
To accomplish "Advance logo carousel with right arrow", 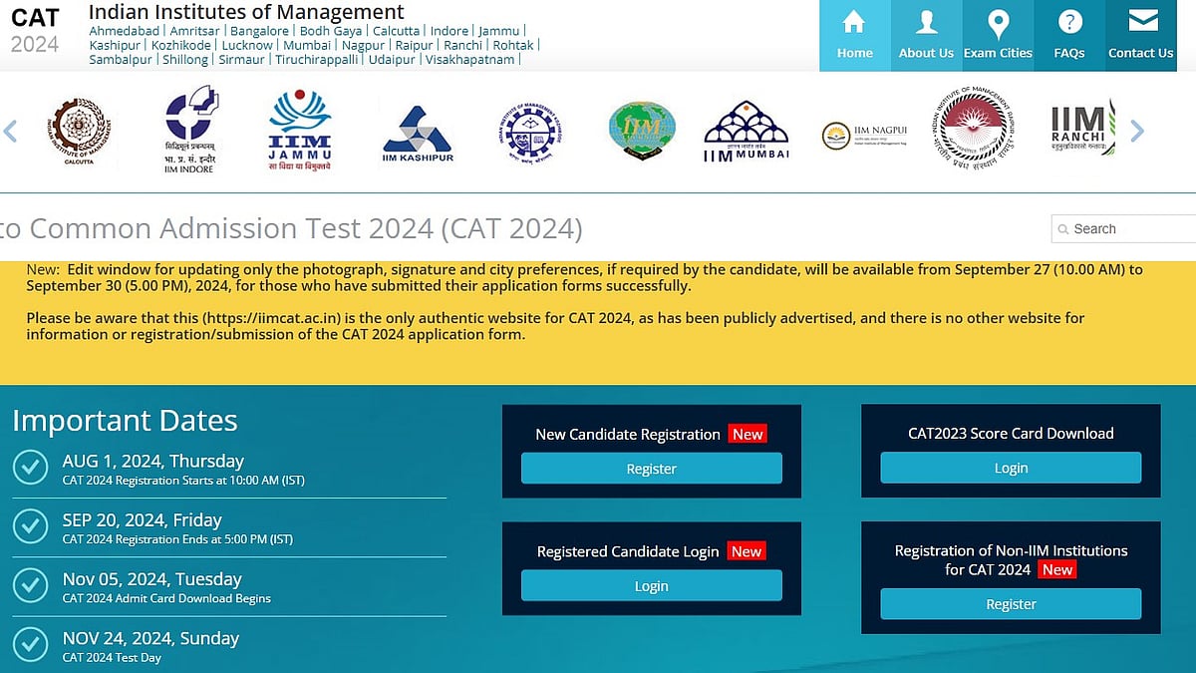I will click(1137, 131).
